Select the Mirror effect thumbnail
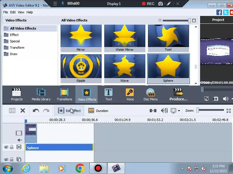This screenshot has height=174, width=233. point(81,38)
